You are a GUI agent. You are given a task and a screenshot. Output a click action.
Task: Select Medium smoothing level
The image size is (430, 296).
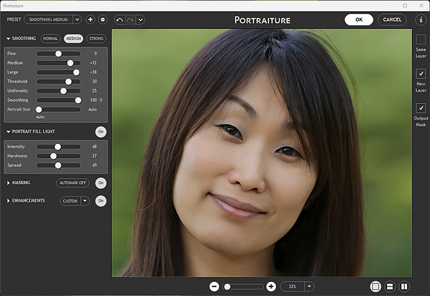(73, 39)
